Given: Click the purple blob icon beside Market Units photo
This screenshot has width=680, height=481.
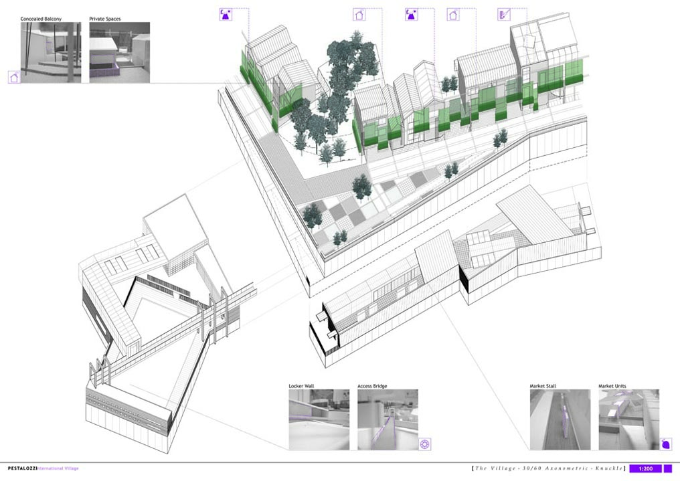Looking at the screenshot, I should point(665,444).
